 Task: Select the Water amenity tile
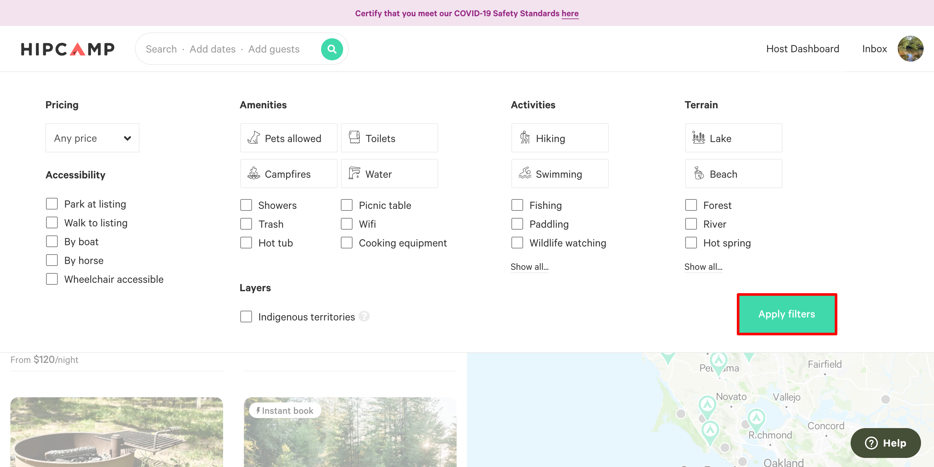tap(389, 174)
